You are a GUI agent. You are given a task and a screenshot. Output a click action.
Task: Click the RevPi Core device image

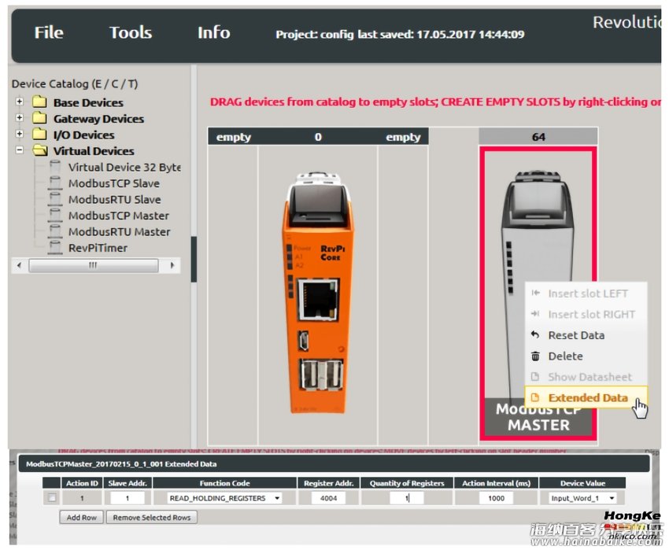pyautogui.click(x=318, y=293)
